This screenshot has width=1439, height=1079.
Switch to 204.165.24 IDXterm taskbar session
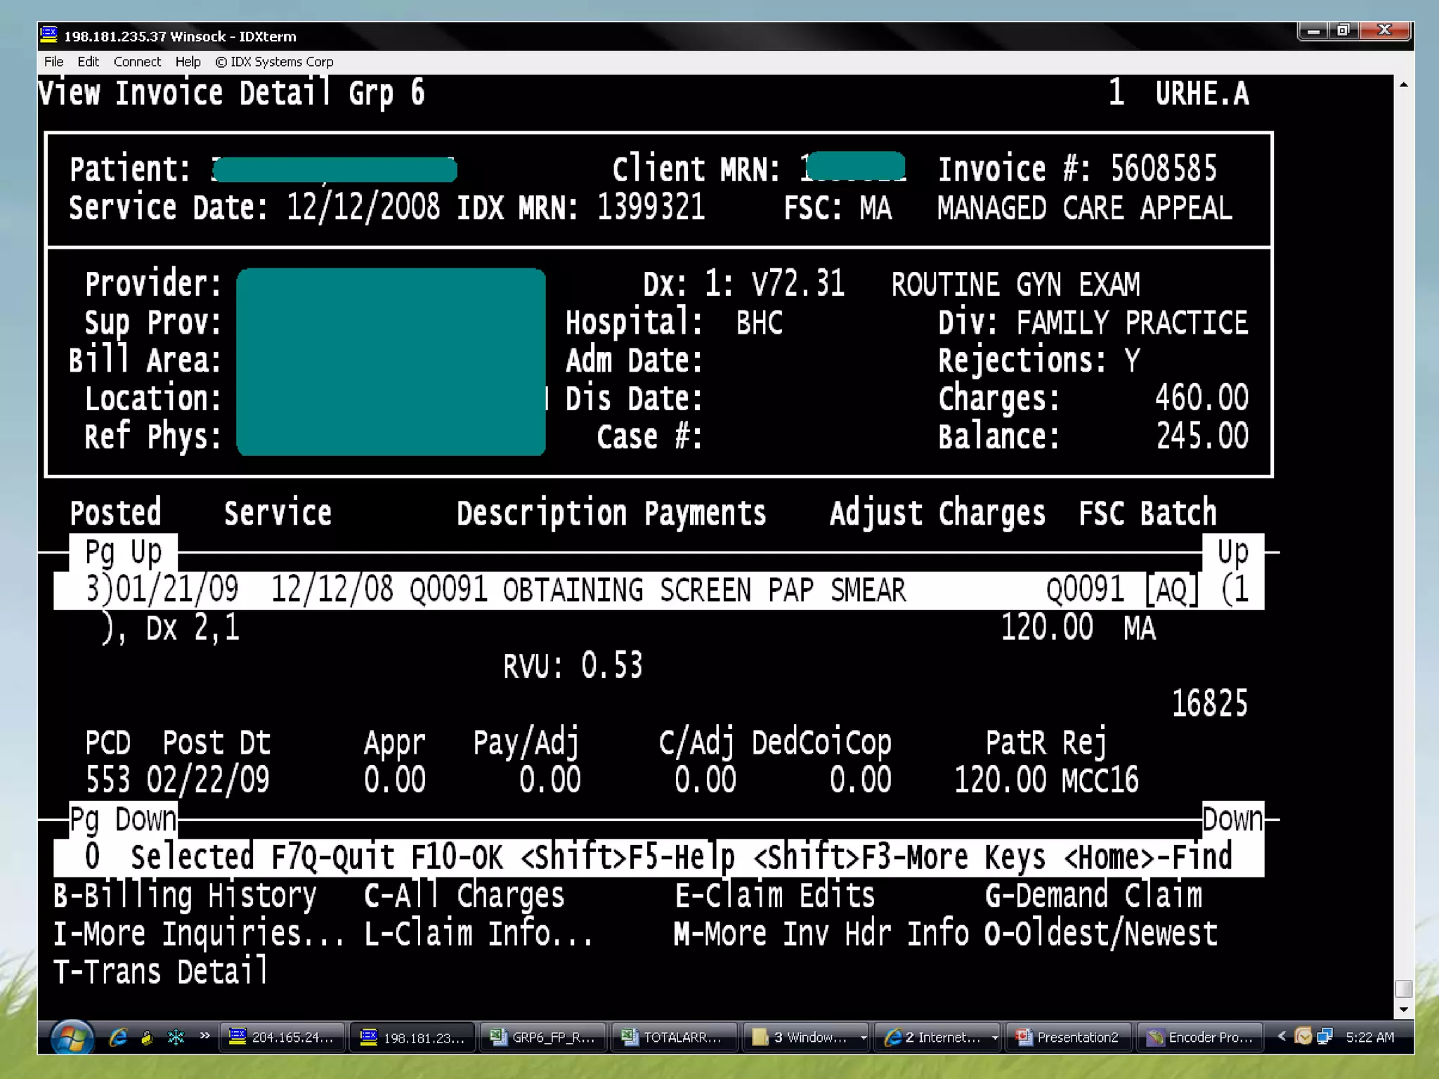coord(282,1038)
